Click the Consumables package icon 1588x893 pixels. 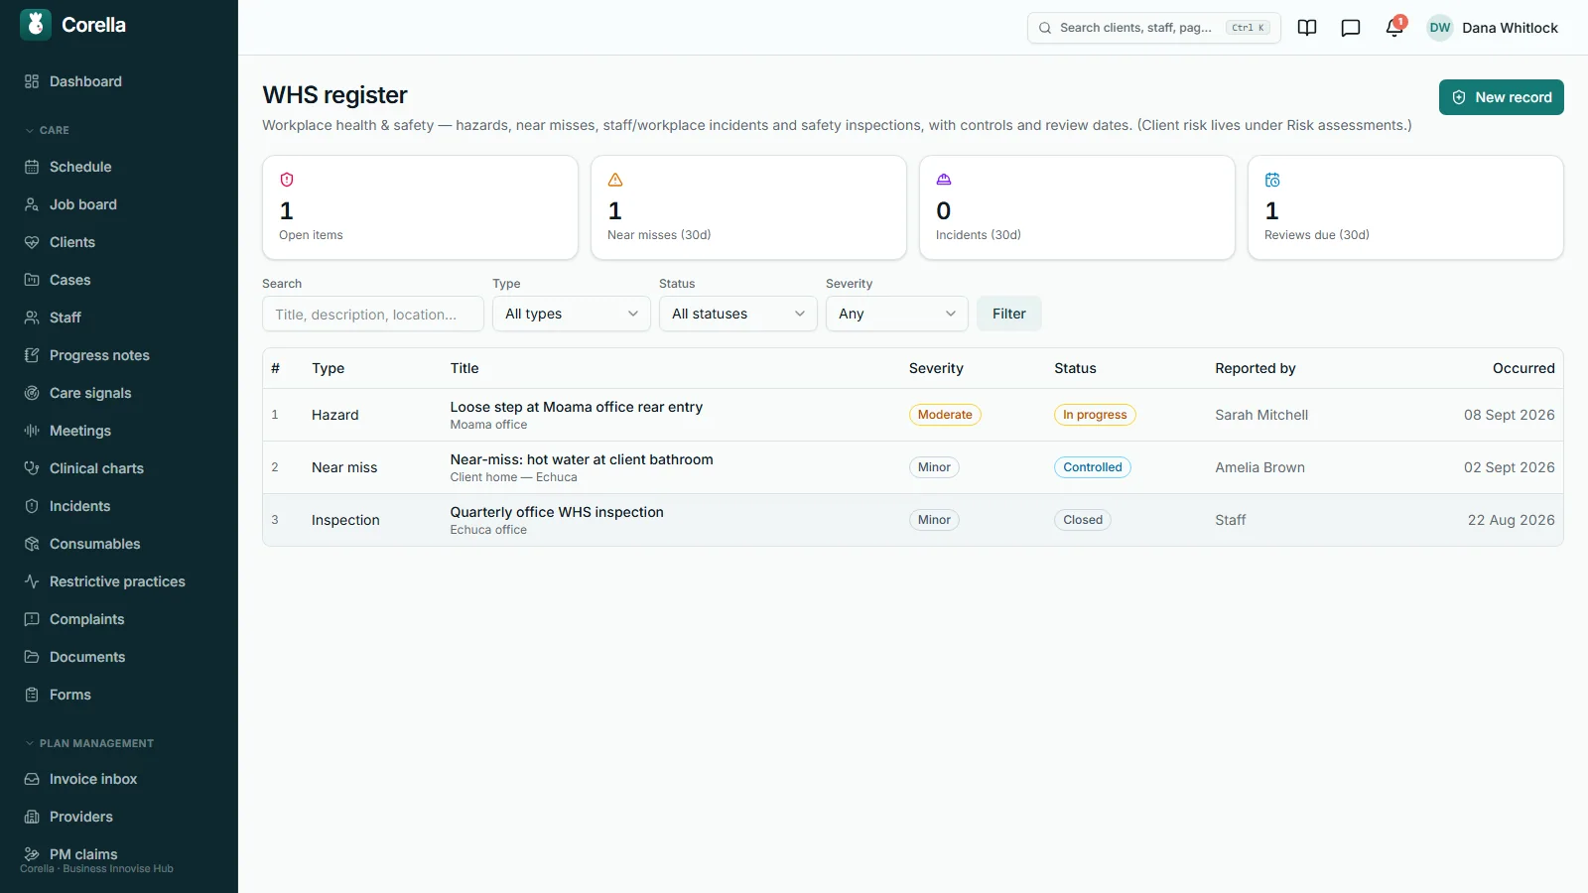[32, 544]
